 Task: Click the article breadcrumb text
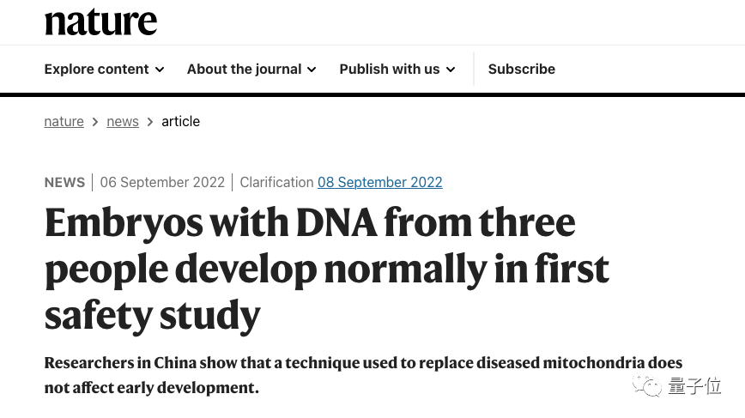coord(180,121)
